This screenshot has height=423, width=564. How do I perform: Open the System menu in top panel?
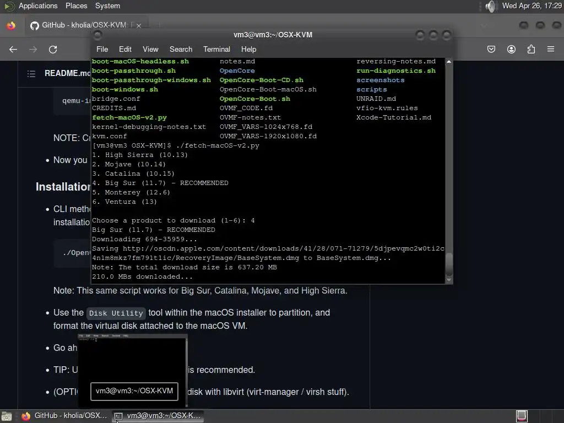click(107, 6)
